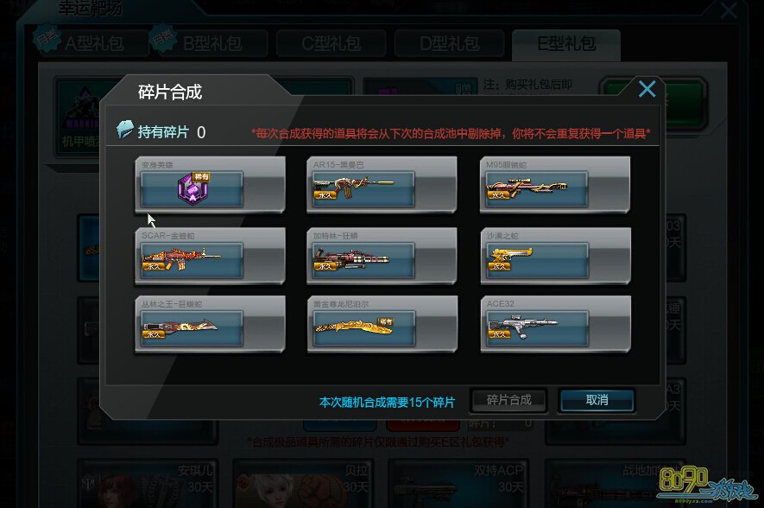
Task: Pick the 加特林-狂蟒 gatling gun icon
Action: pos(352,259)
